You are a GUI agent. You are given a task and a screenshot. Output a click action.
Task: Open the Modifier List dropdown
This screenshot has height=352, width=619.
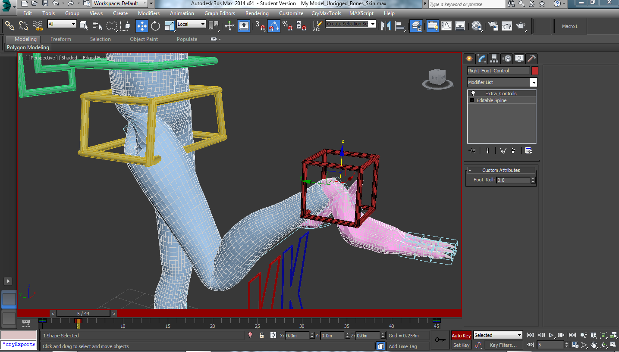[534, 82]
